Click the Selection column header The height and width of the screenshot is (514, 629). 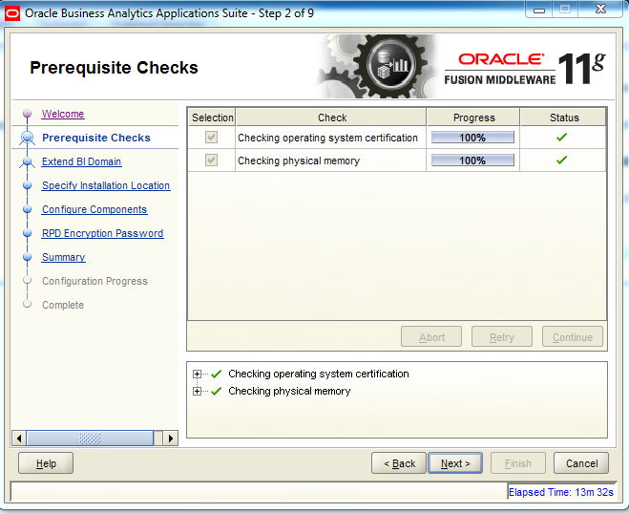click(212, 118)
